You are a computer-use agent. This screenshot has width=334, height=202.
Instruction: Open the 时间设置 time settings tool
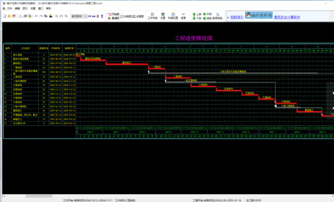point(173,16)
